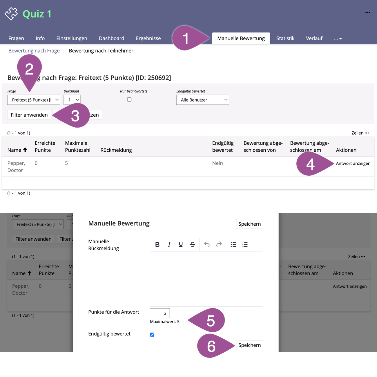Screen dimensions: 377x377
Task: Insert a numbered list in feedback
Action: point(245,244)
